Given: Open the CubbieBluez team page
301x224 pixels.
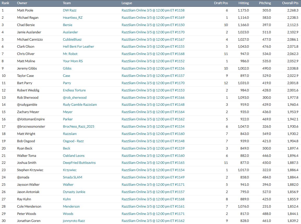Looking at the screenshot, I should 72,40.
